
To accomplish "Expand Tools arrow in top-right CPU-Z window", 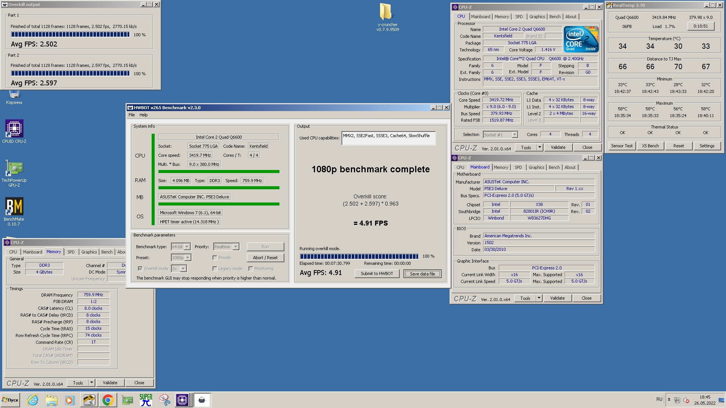I will 540,147.
